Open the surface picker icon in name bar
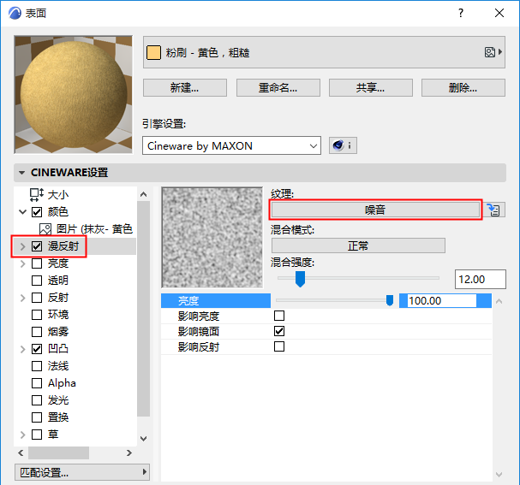The image size is (520, 485). [x=493, y=52]
